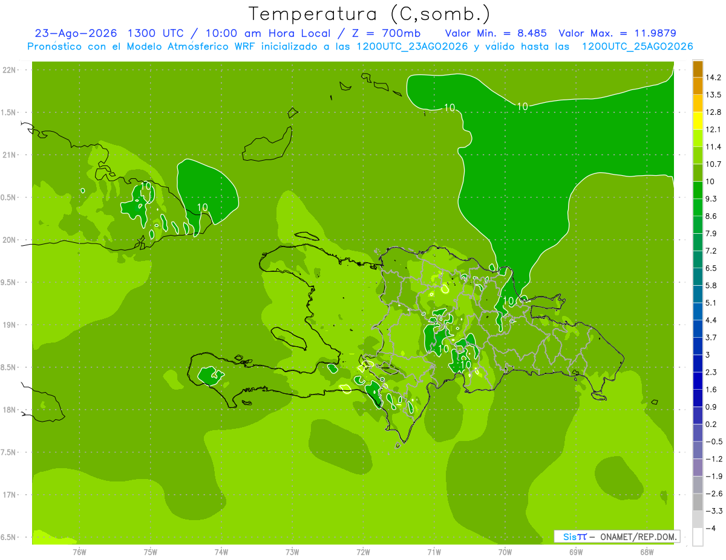Click the '72W' longitude label
726x560 pixels.
pos(363,552)
